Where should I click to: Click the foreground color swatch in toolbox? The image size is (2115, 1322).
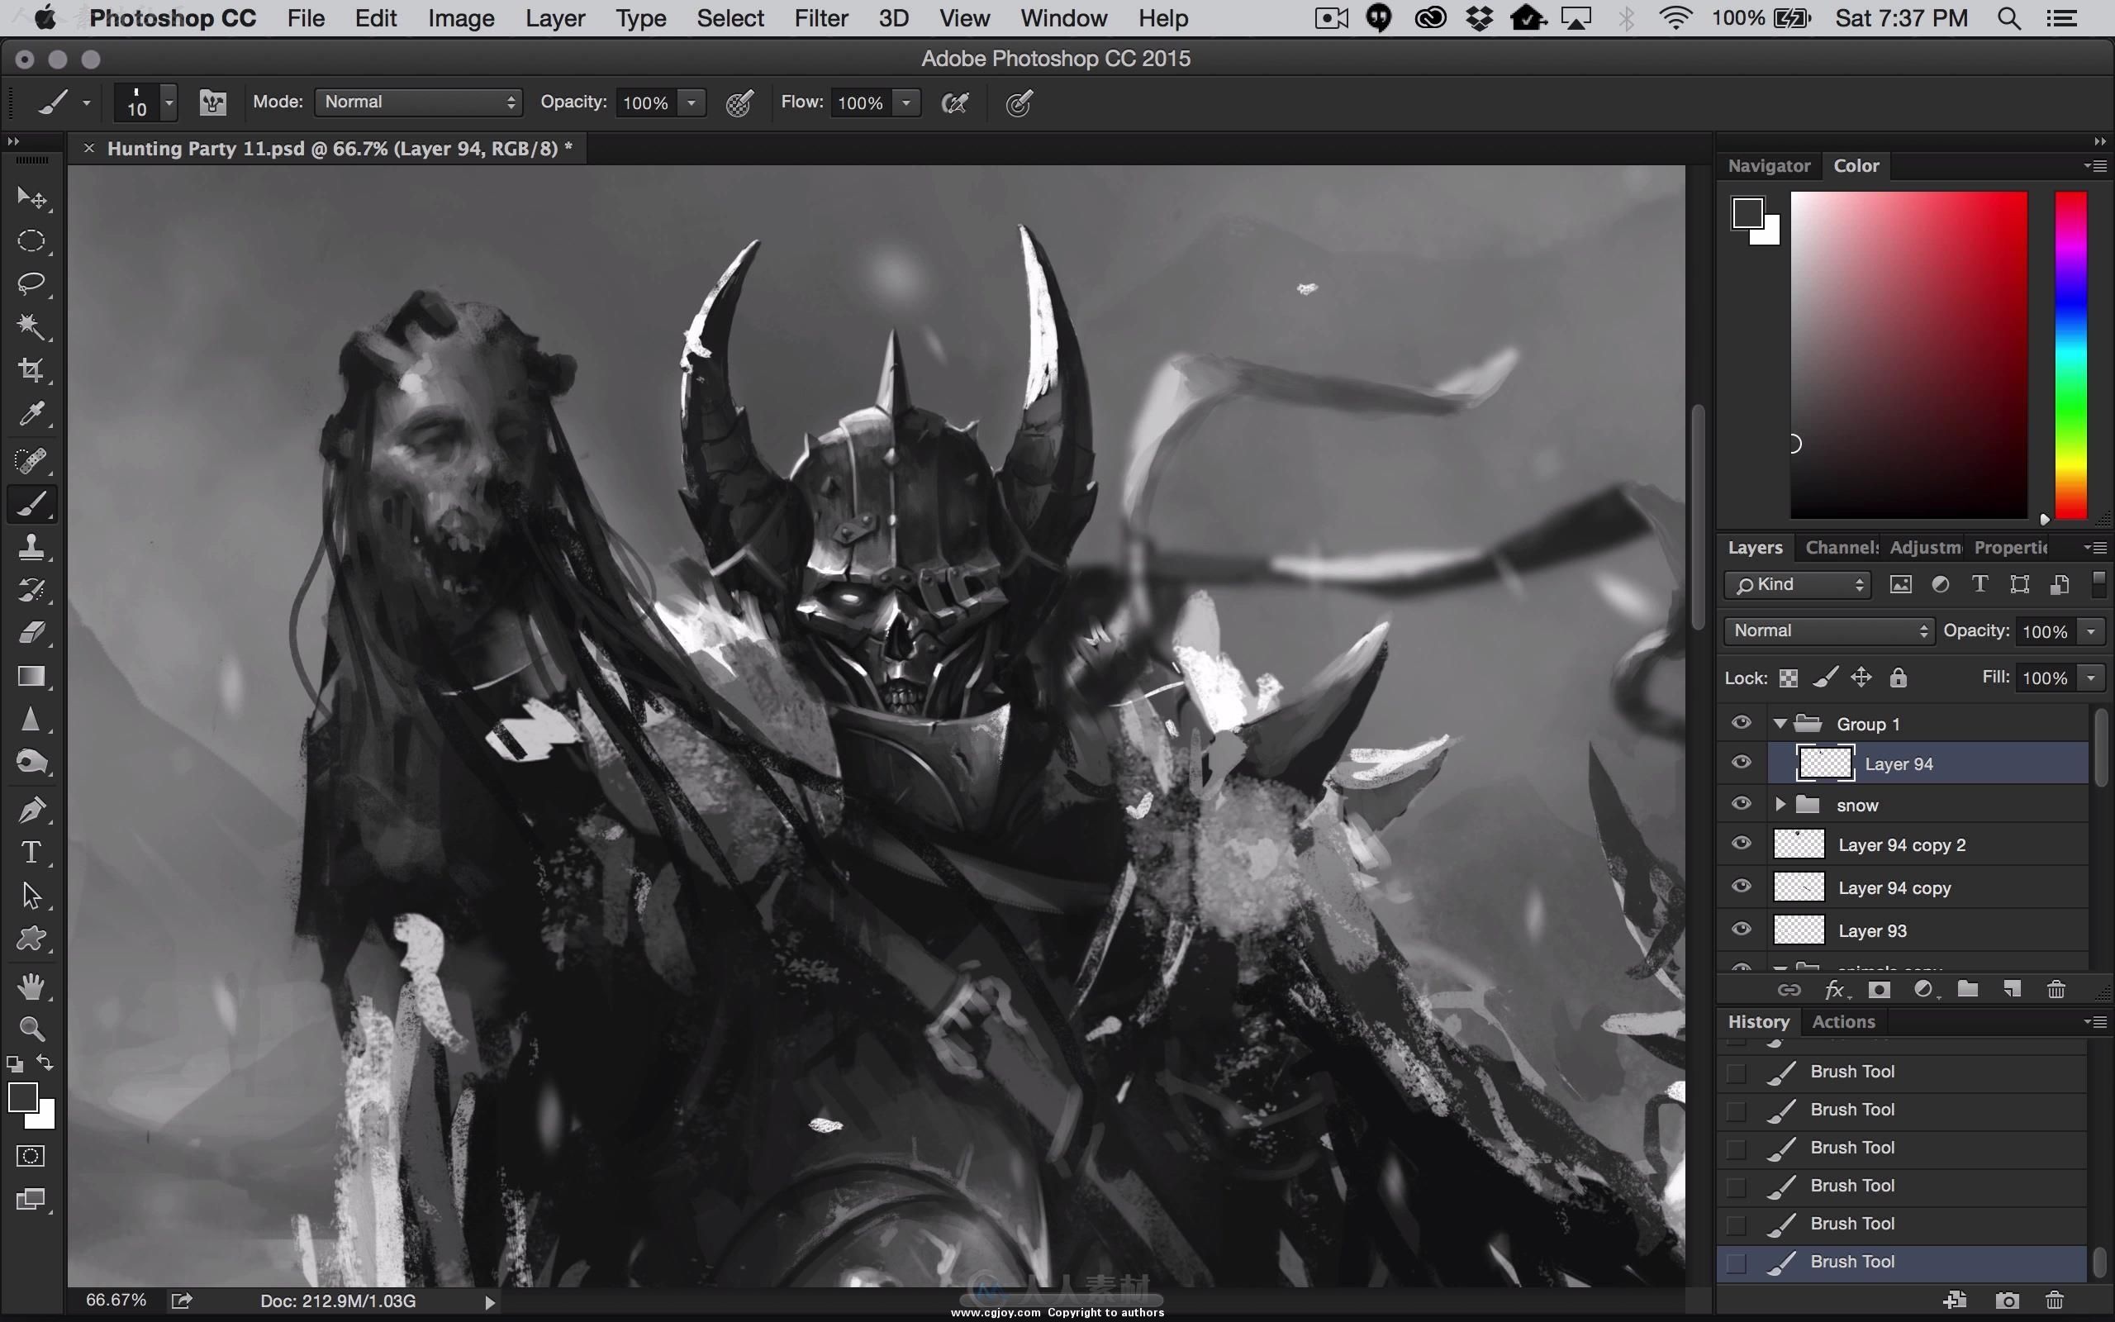tap(24, 1098)
